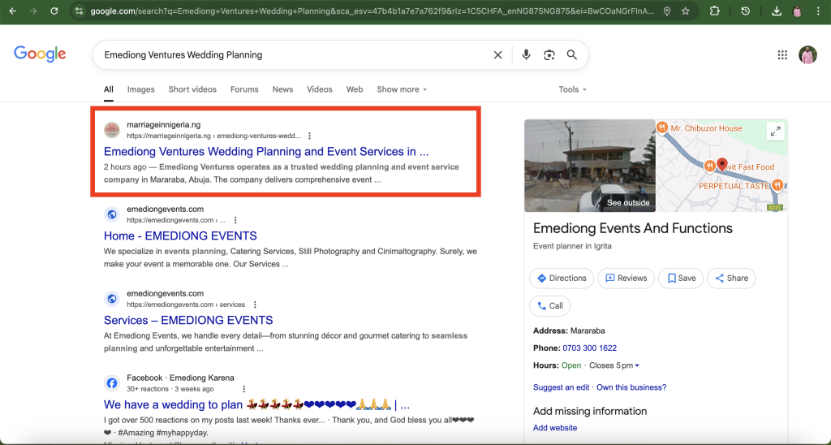Open downloads icon in toolbar

(x=777, y=11)
